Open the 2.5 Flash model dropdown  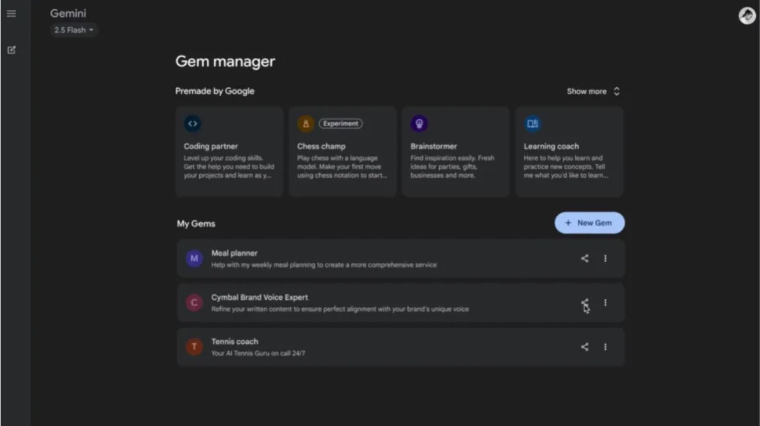pyautogui.click(x=74, y=30)
